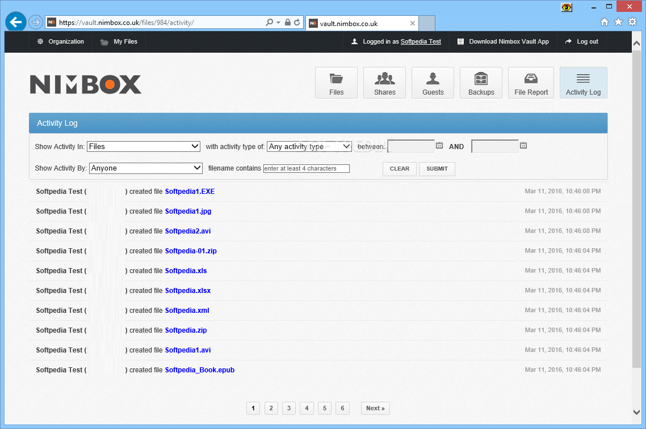Viewport: 646px width, 429px height.
Task: Open file Softpedia1.jpg
Action: [188, 211]
